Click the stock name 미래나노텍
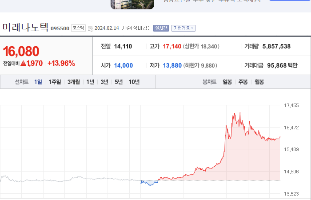The image size is (311, 200). pos(25,27)
